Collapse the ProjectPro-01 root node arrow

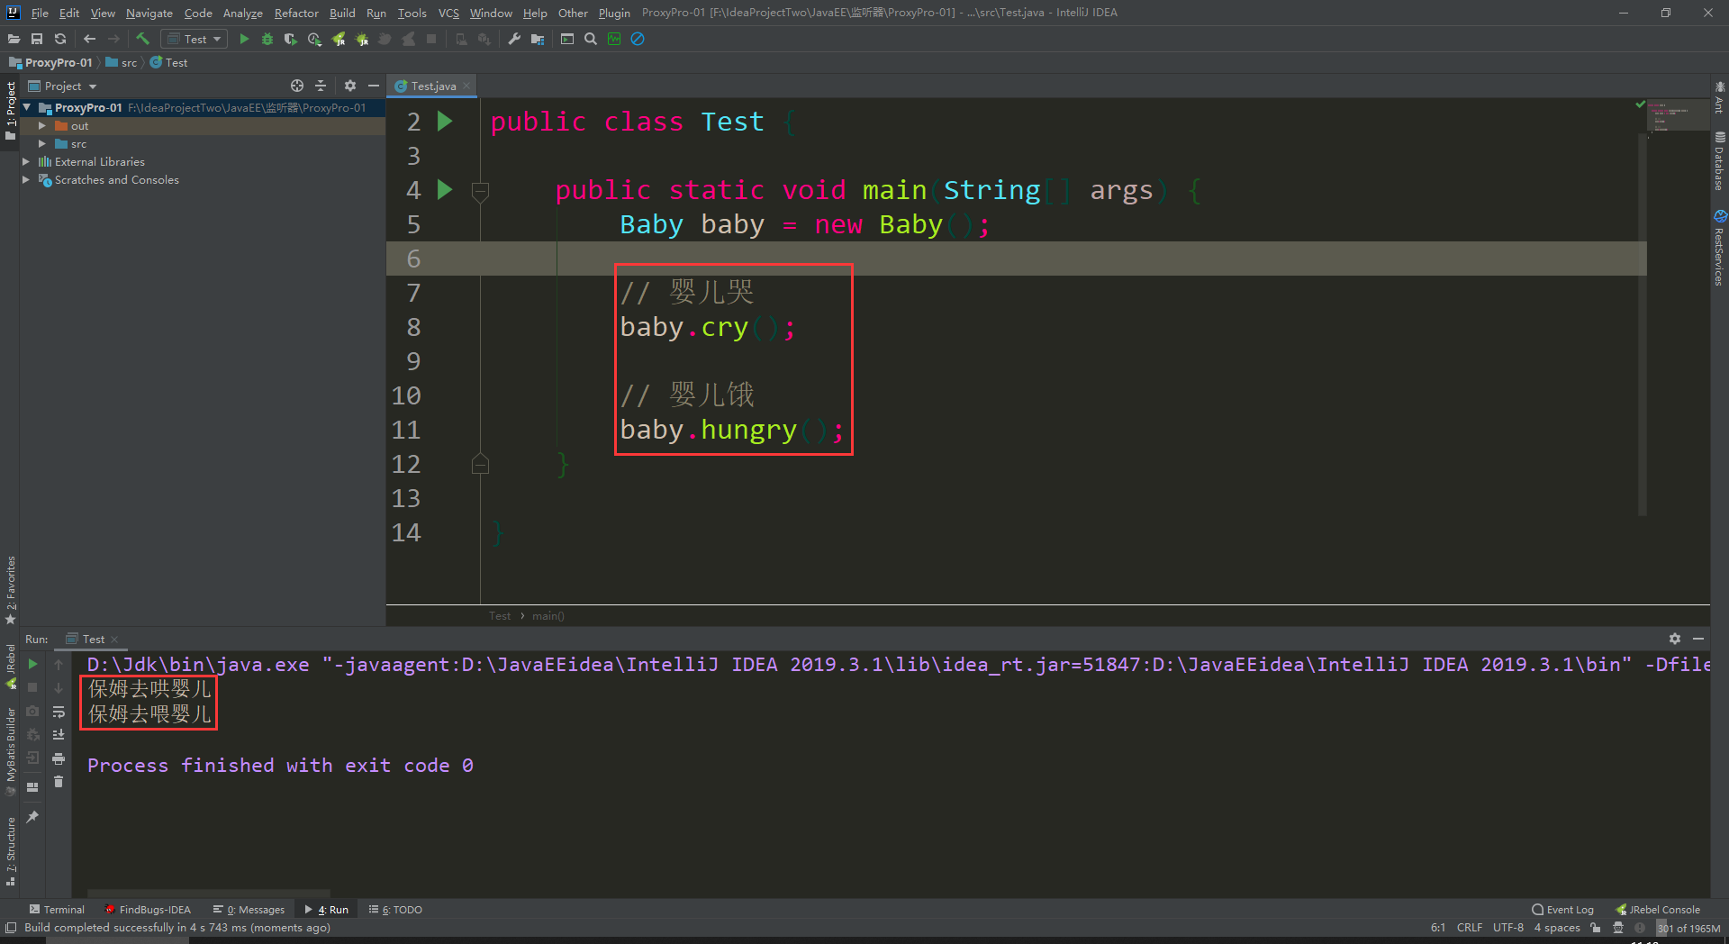[27, 107]
